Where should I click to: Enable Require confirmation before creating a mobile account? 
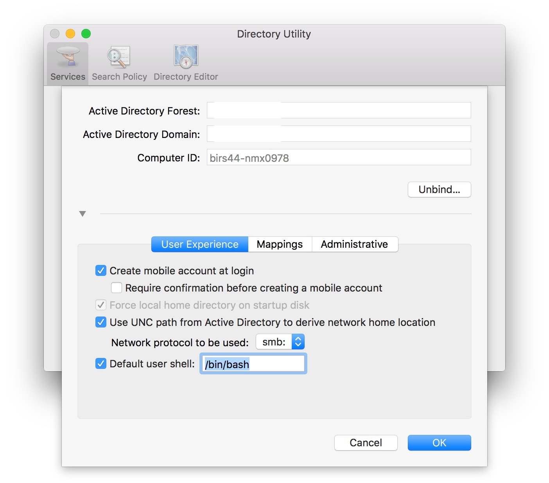tap(117, 288)
